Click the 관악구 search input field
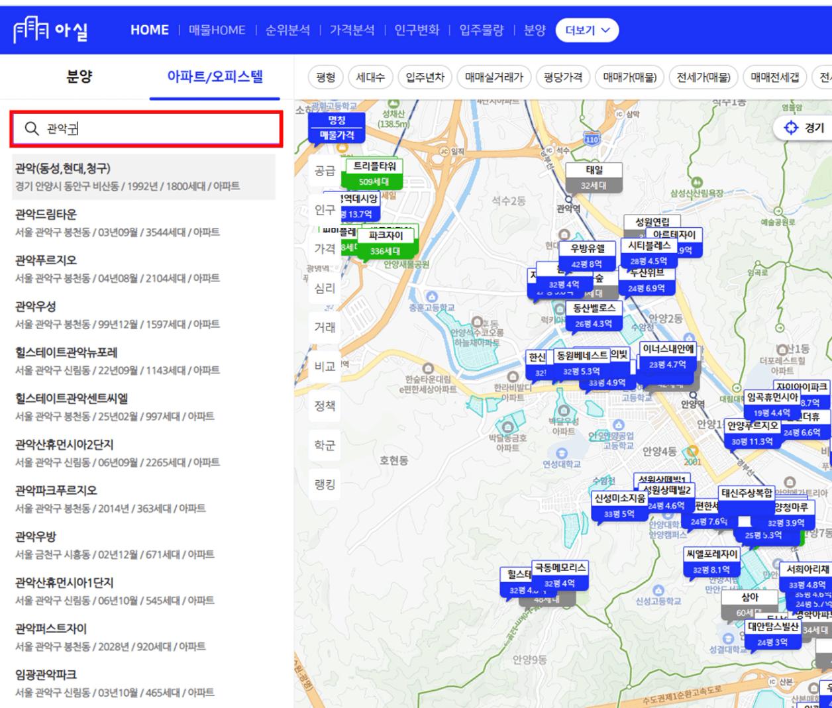Viewport: 832px width, 708px height. (159, 128)
